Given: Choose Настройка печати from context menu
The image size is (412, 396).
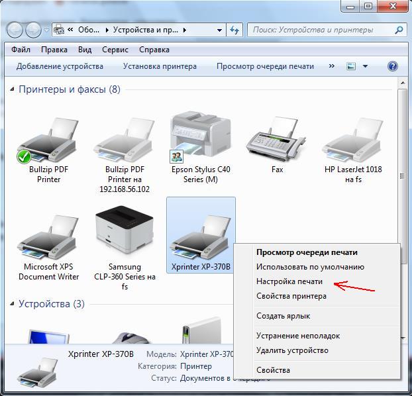Looking at the screenshot, I should (x=289, y=281).
